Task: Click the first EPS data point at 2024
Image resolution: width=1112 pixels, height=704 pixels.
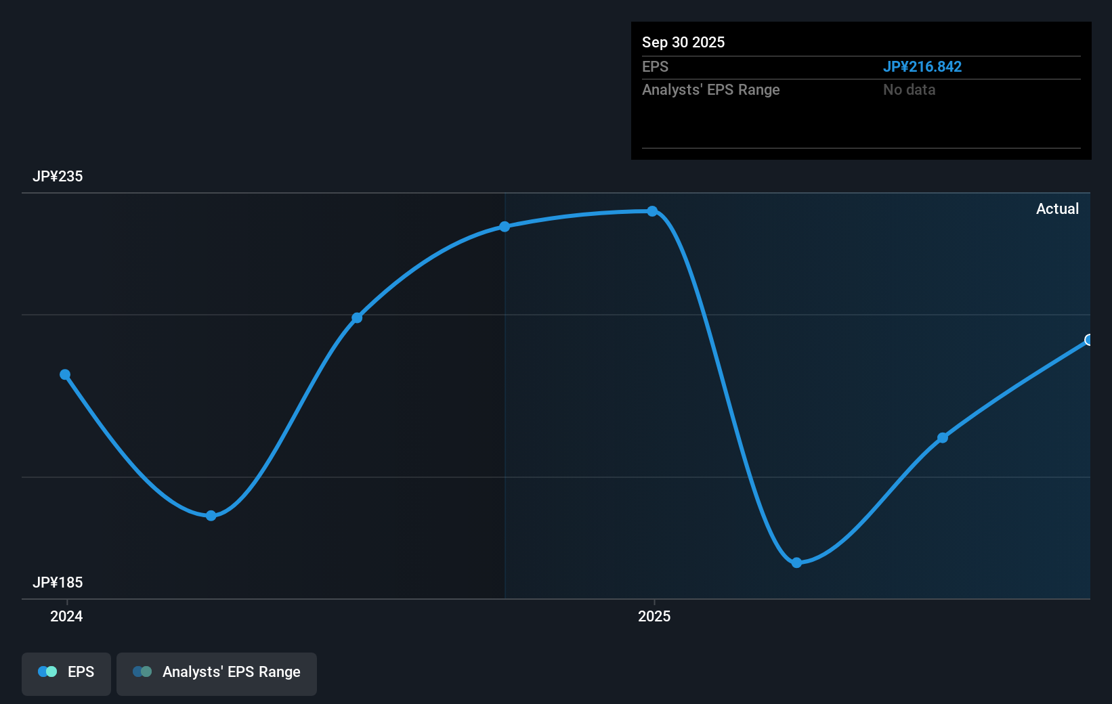Action: pos(65,374)
